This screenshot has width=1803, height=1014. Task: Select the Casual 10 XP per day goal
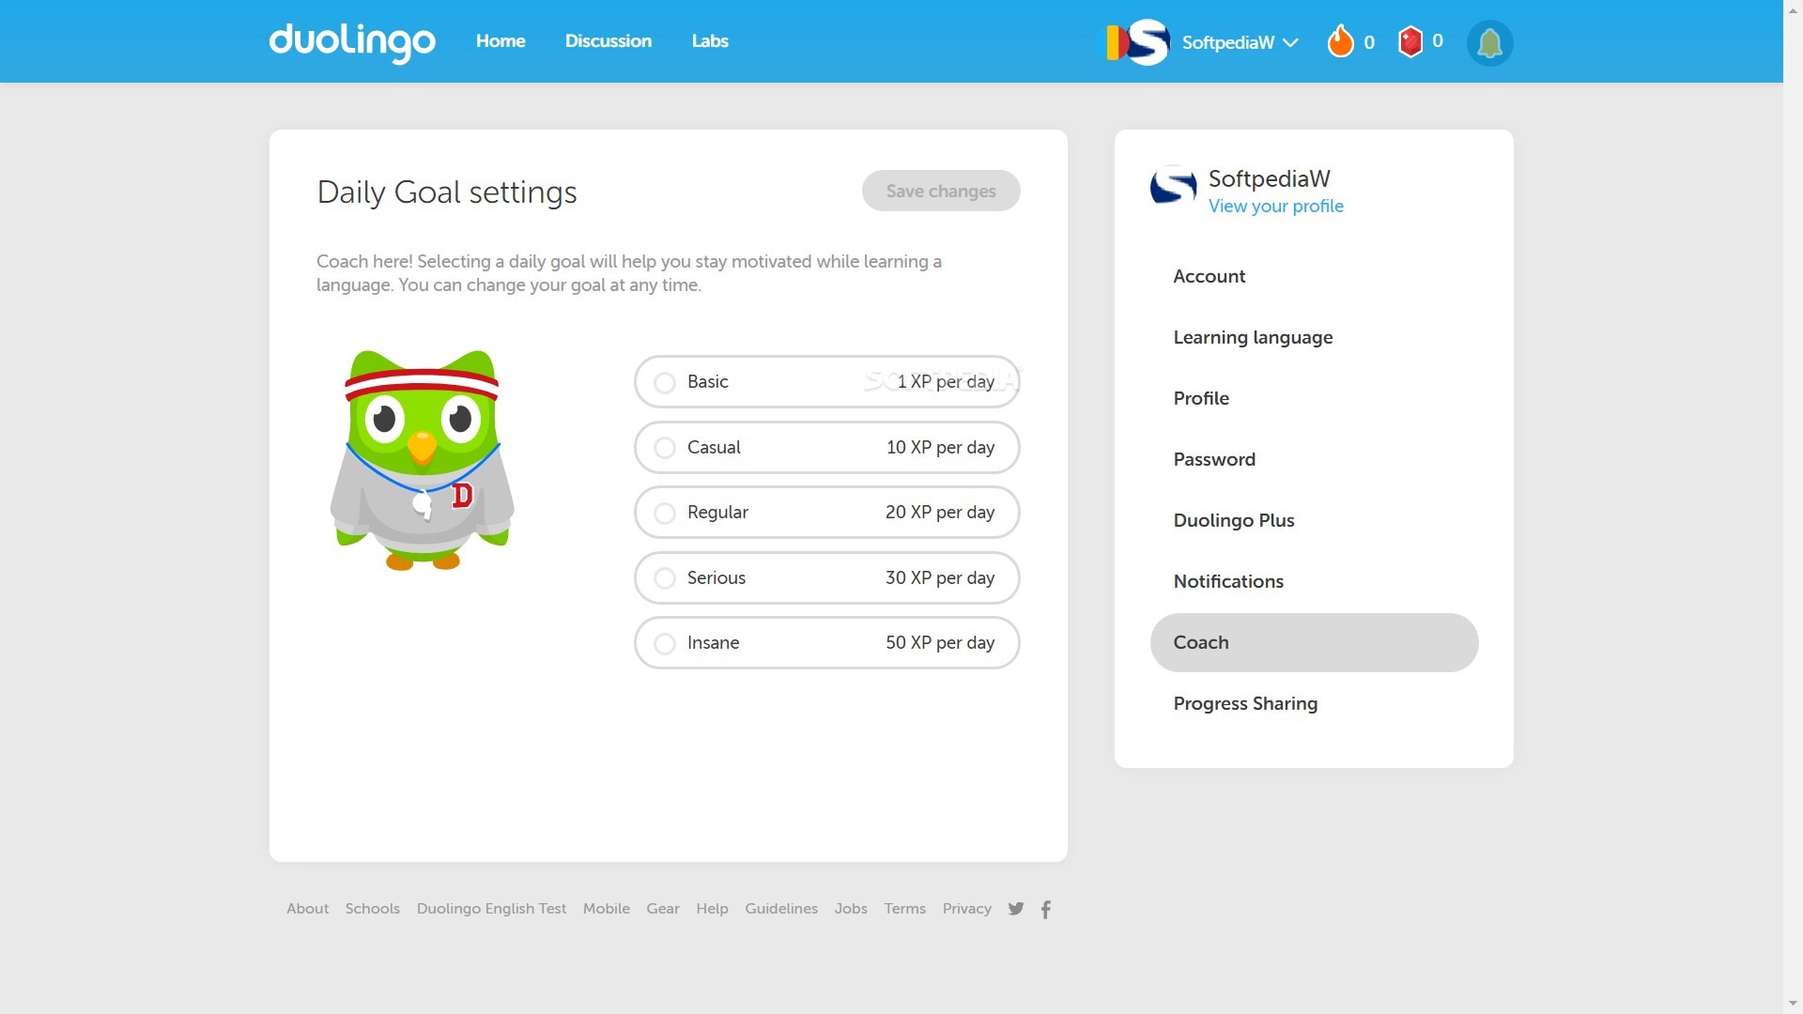(665, 447)
